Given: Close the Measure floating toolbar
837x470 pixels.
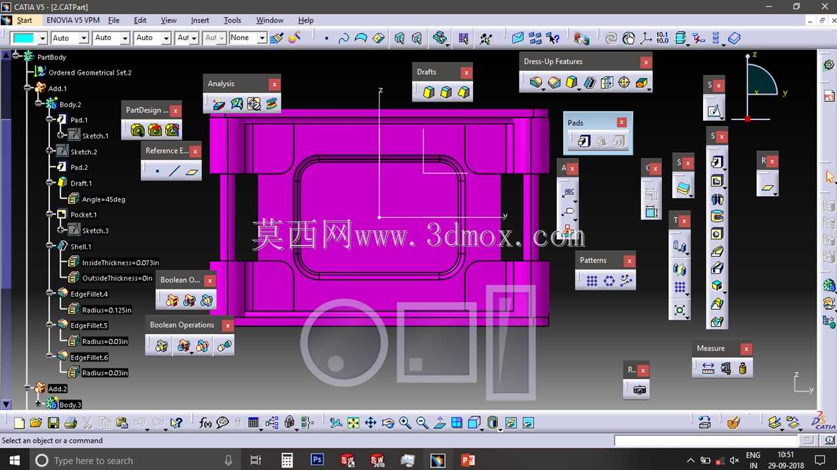Looking at the screenshot, I should click(x=746, y=349).
